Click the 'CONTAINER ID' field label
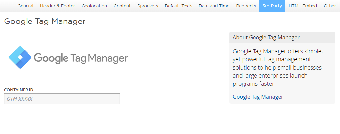The width and height of the screenshot is (340, 134). [19, 90]
